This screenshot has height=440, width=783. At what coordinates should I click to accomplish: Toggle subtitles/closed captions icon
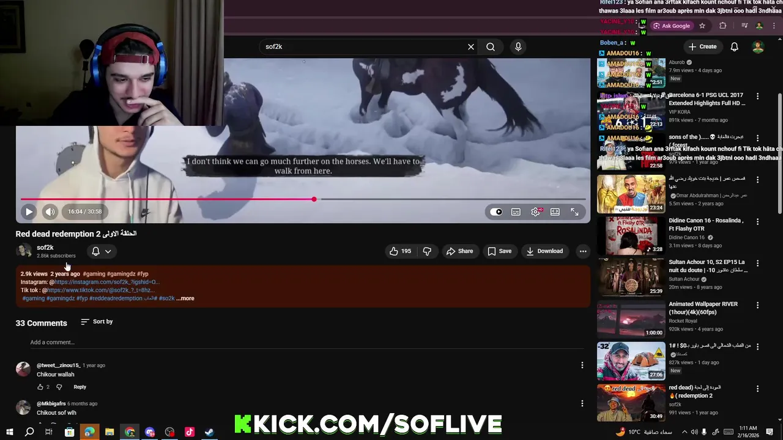click(x=516, y=212)
